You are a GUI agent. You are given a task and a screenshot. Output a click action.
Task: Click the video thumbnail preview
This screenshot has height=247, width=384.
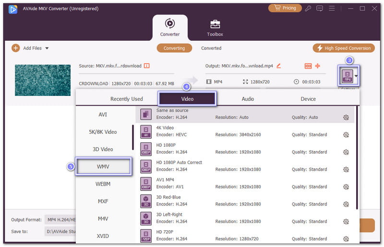point(43,80)
